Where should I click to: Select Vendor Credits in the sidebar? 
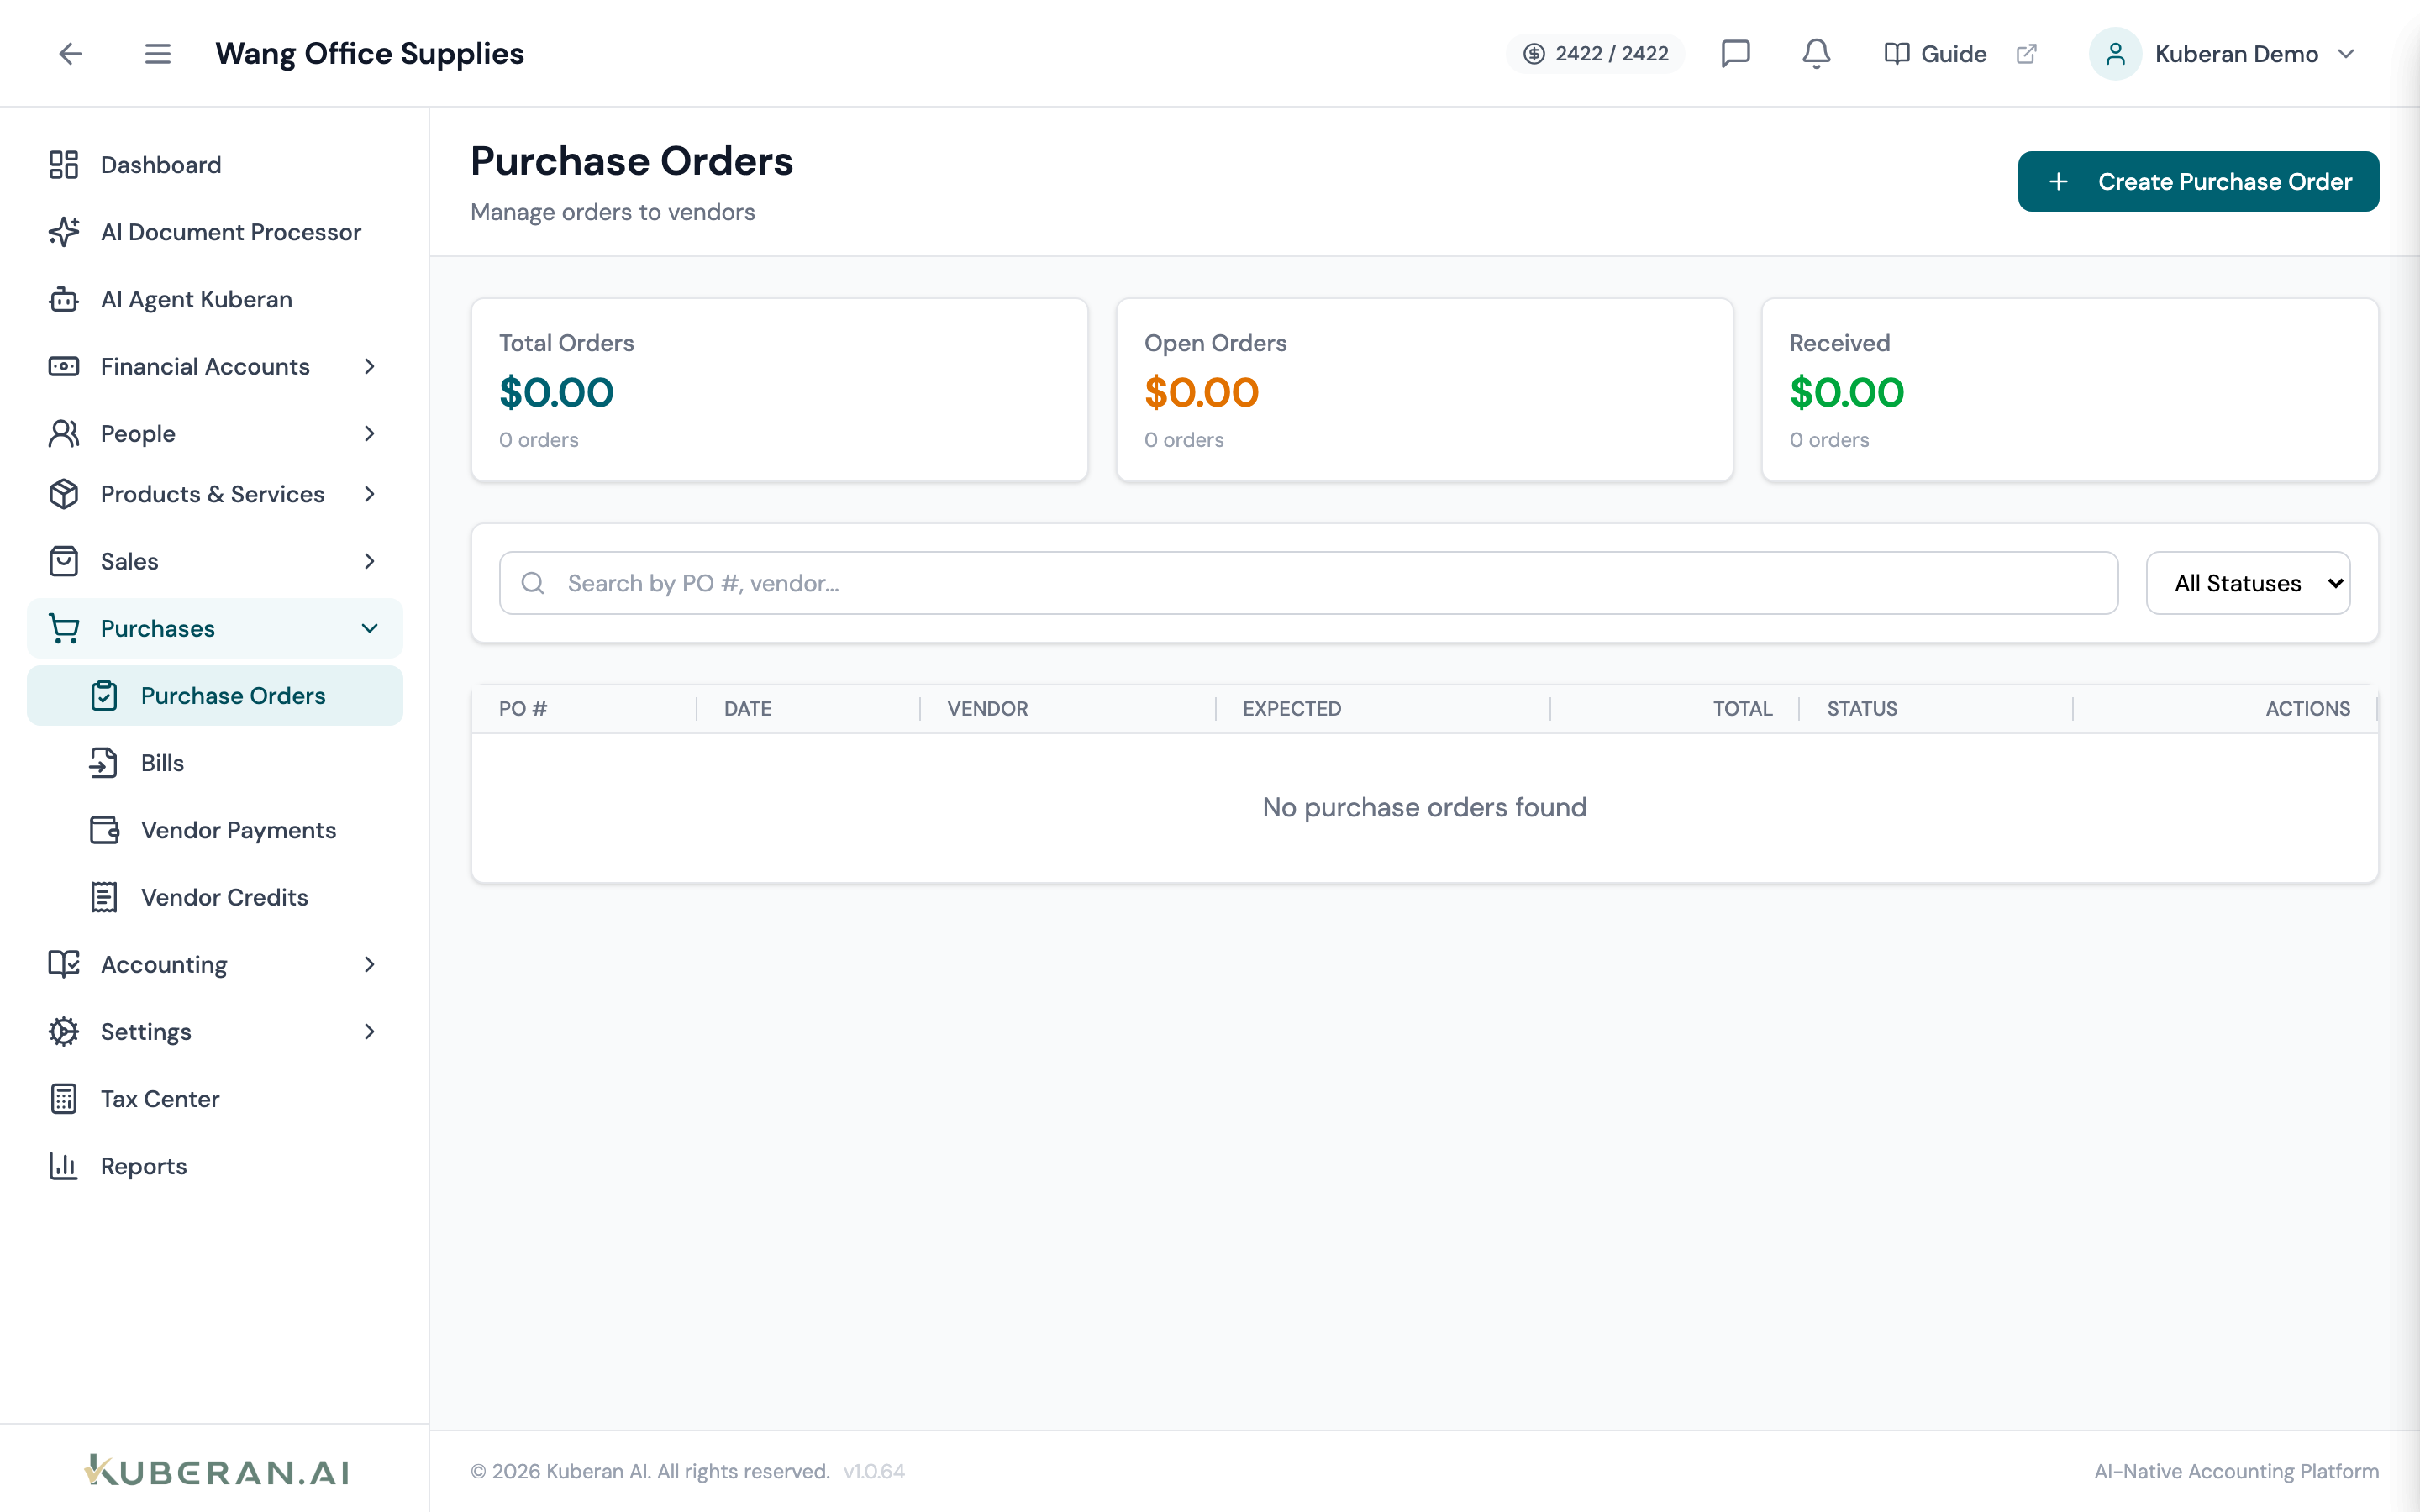tap(214, 897)
